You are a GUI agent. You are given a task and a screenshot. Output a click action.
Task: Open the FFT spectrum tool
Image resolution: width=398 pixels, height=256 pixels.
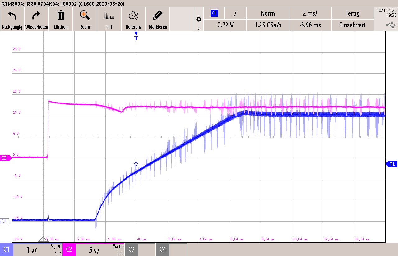(109, 15)
